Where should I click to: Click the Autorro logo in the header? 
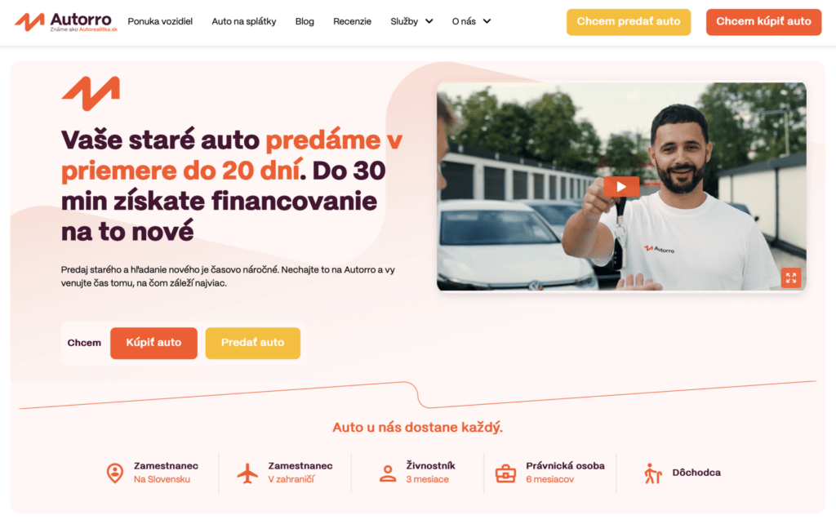(65, 22)
